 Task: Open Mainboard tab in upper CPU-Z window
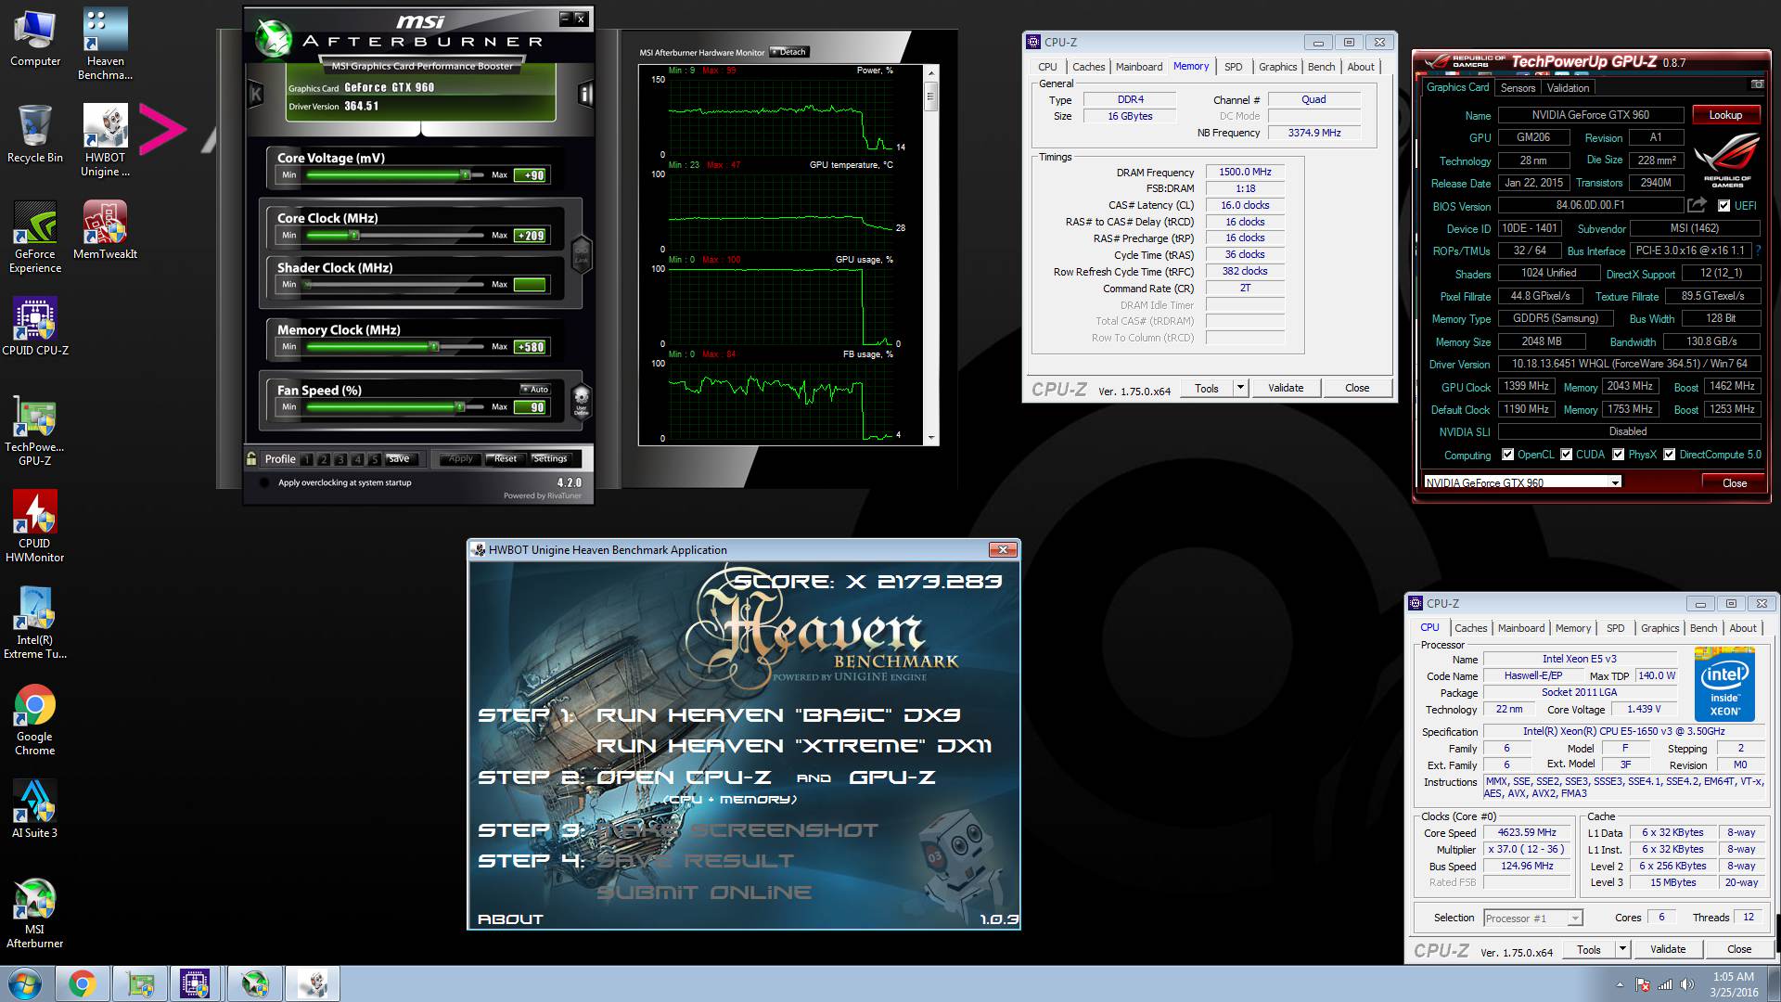pyautogui.click(x=1138, y=67)
